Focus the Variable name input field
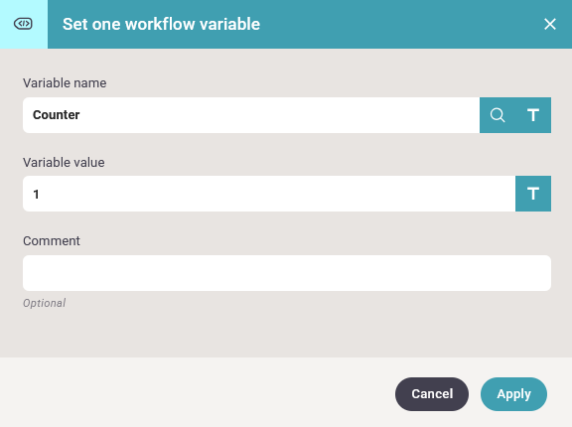 [251, 115]
